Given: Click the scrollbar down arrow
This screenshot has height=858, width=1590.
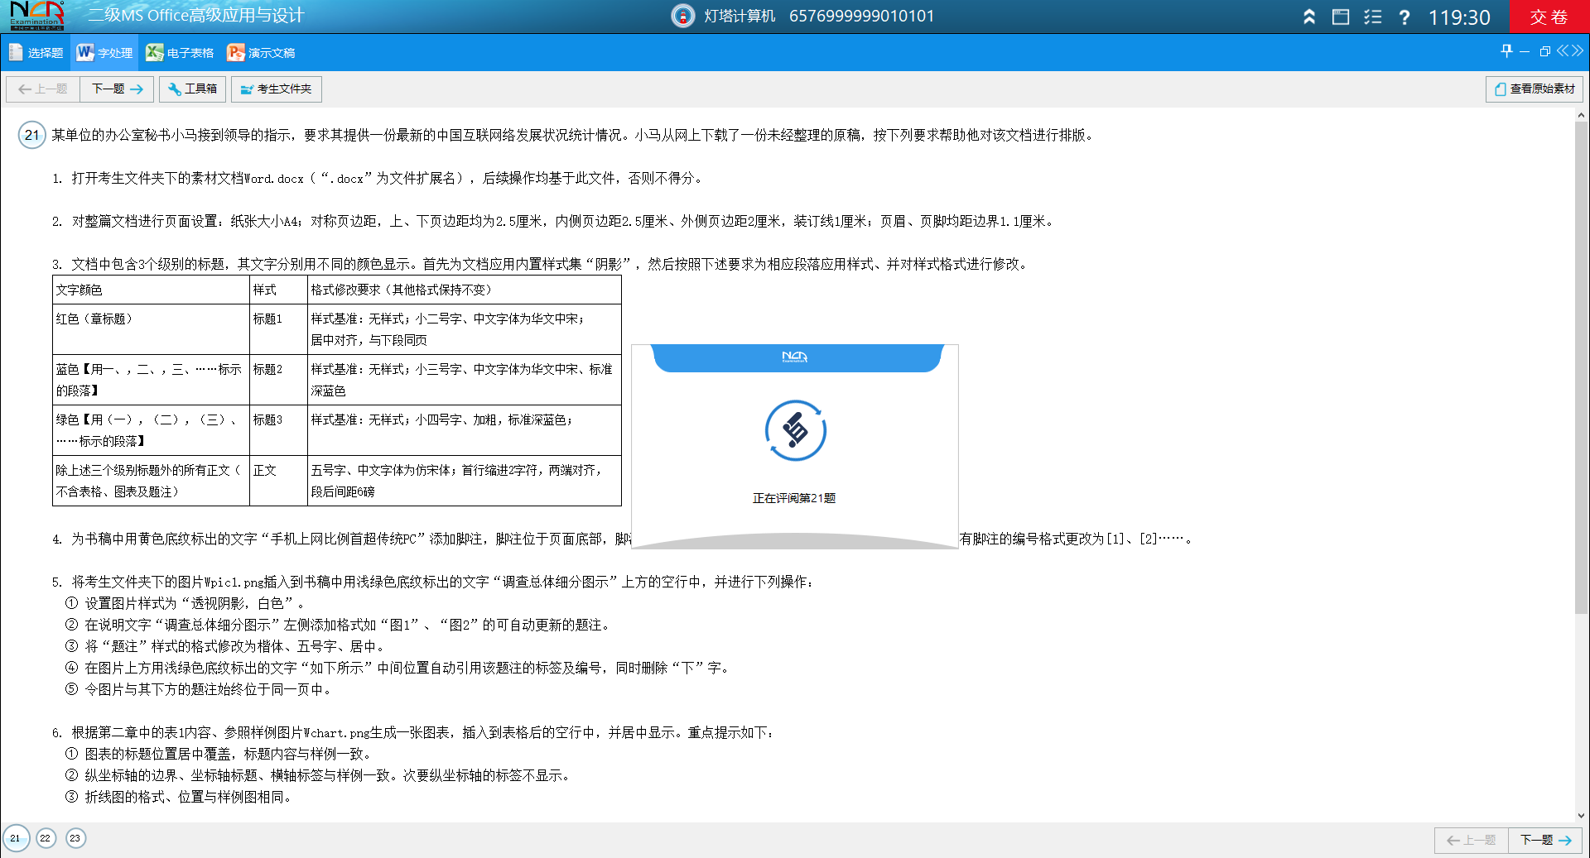Looking at the screenshot, I should coord(1583,815).
